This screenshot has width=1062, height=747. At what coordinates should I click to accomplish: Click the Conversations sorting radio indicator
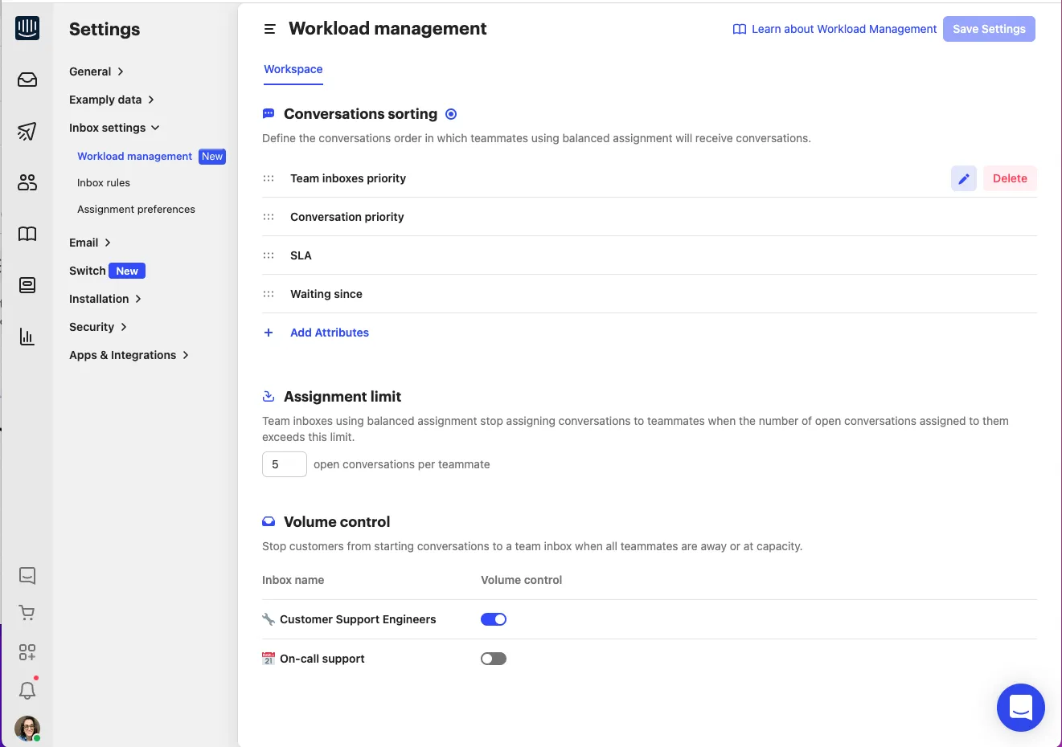(x=451, y=114)
